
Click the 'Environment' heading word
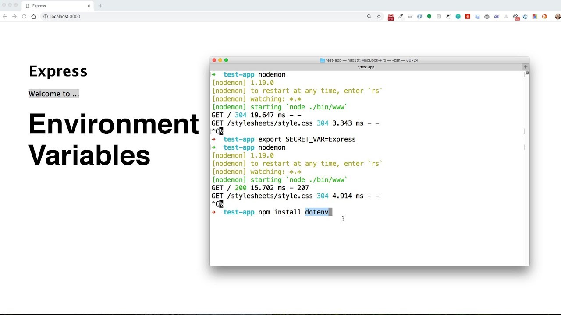114,124
